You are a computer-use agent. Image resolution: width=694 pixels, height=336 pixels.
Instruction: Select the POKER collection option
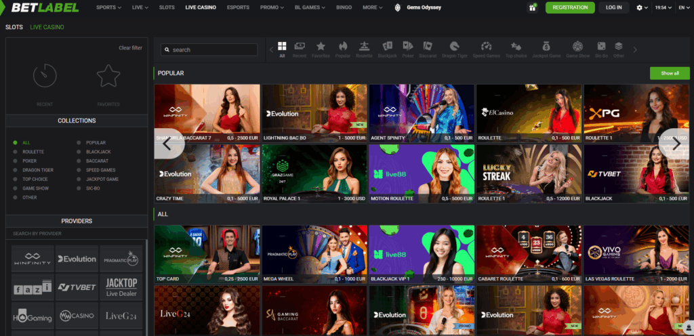(x=25, y=161)
